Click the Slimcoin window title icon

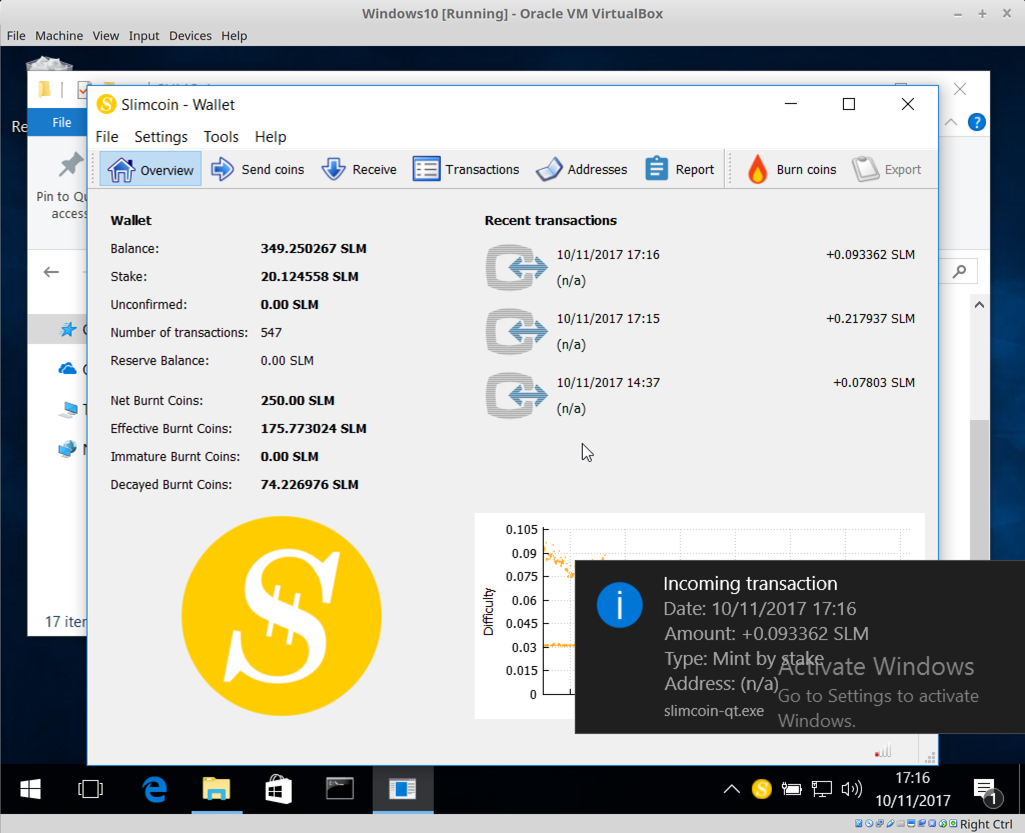(x=106, y=104)
